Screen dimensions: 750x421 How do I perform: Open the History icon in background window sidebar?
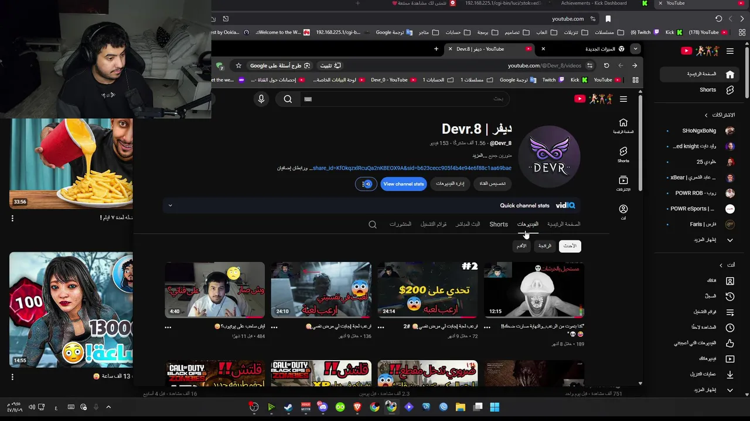pos(730,296)
